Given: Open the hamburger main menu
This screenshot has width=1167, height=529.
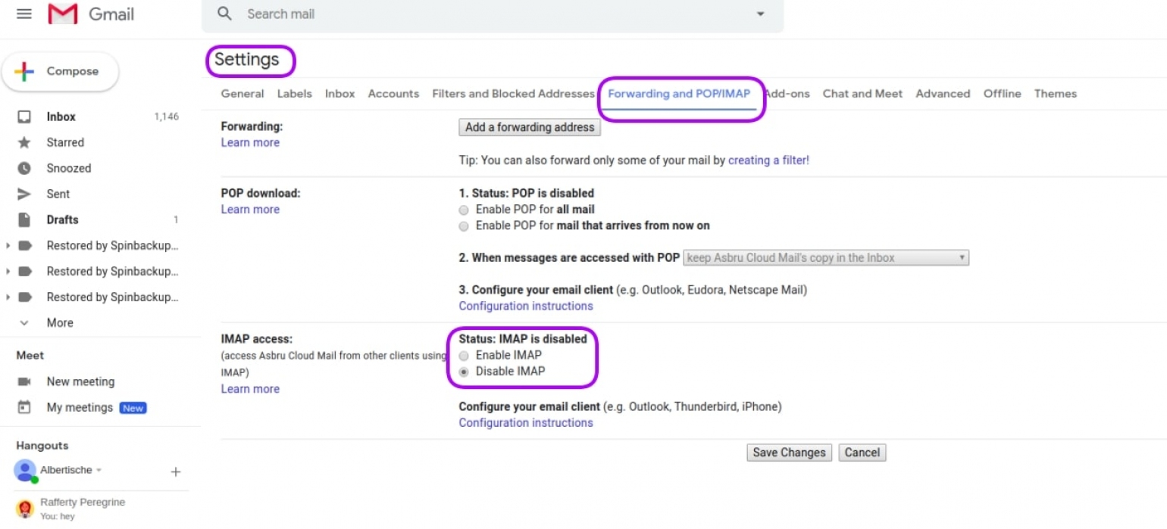Looking at the screenshot, I should click(23, 13).
